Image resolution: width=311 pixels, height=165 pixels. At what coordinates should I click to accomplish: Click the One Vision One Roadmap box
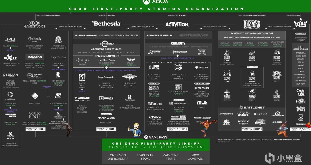tap(118, 157)
